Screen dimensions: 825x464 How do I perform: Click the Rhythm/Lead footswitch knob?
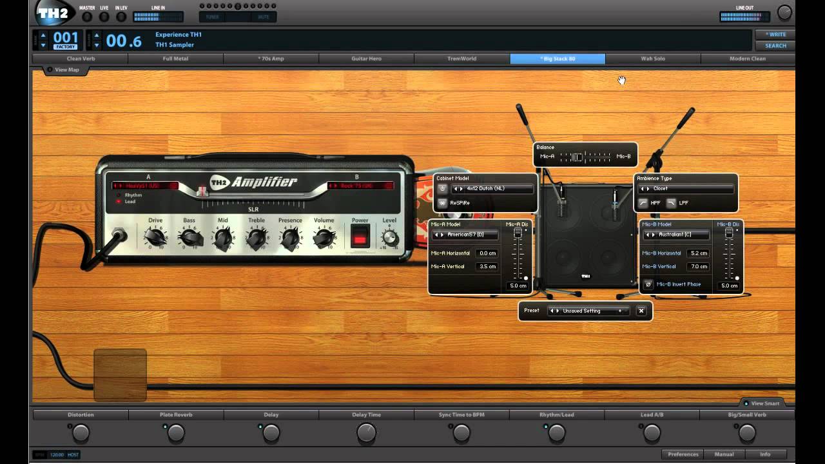point(557,433)
